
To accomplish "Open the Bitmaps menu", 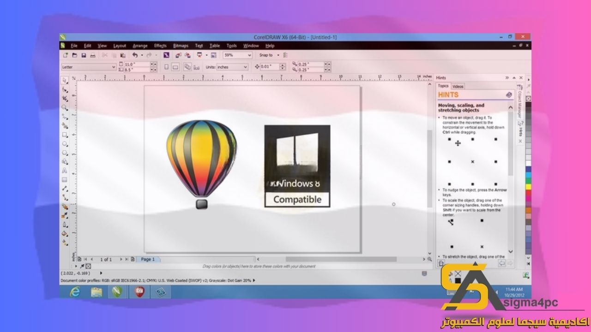I will point(181,46).
